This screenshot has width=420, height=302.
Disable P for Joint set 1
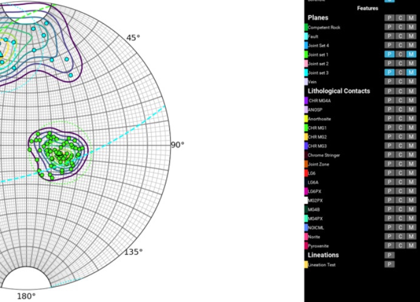coord(389,55)
